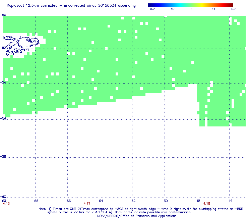The image size is (248, 218).
Task: Click the -50 latitude axis label
Action: point(3,15)
